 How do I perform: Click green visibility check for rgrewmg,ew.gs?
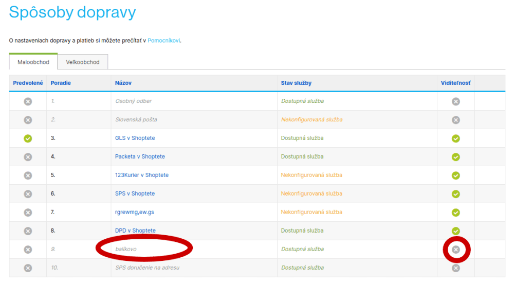click(x=455, y=213)
